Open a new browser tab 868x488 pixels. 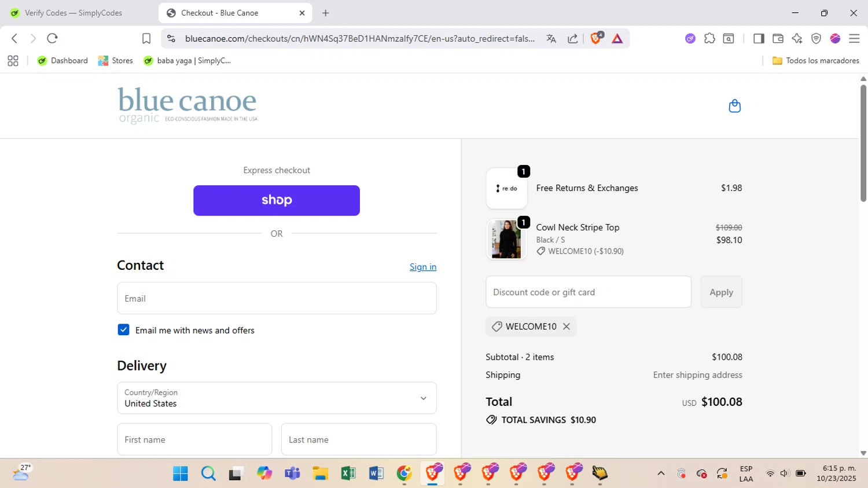(326, 13)
